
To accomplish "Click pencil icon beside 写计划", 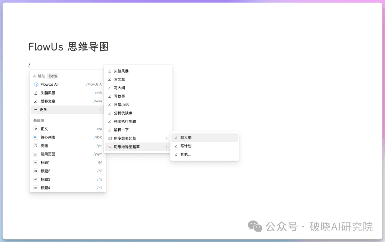I will pyautogui.click(x=176, y=146).
